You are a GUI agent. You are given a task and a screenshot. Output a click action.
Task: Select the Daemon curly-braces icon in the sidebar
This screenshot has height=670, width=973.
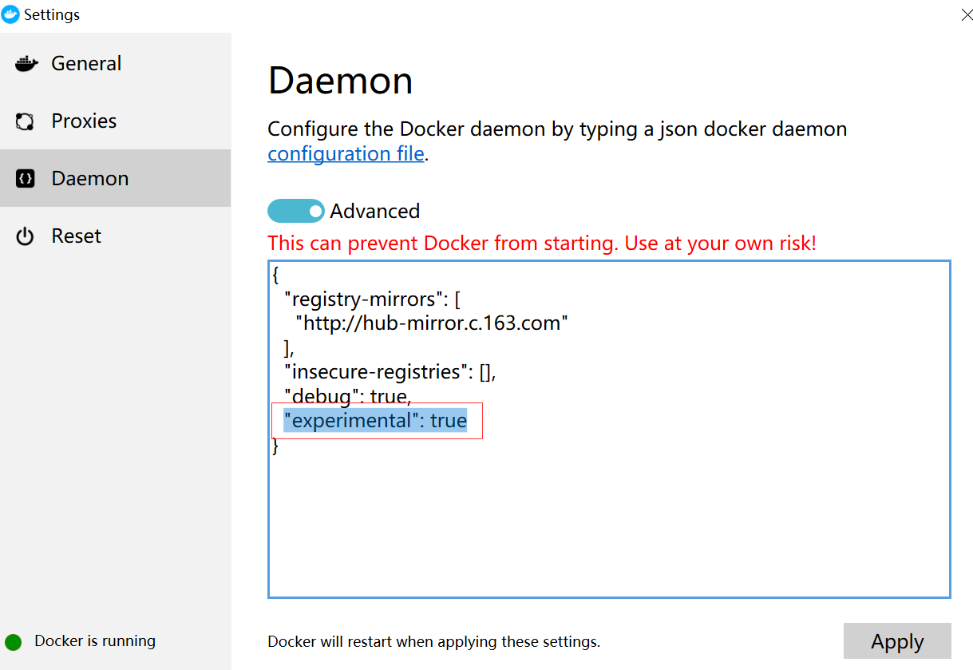24,178
